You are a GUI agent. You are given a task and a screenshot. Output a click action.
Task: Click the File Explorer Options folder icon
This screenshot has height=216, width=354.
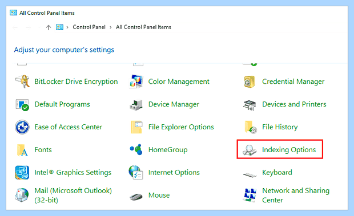pos(136,127)
